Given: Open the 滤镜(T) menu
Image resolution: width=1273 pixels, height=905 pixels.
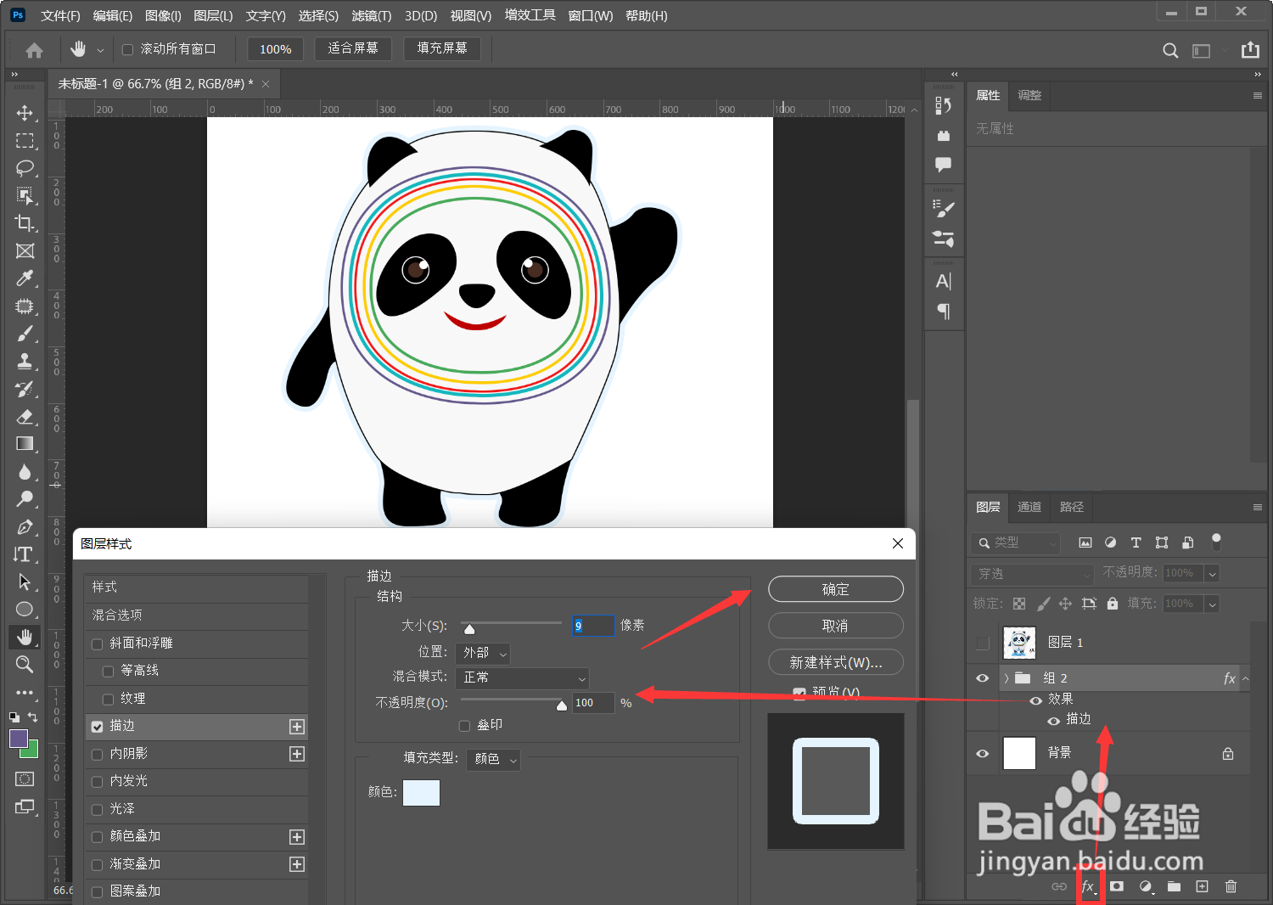Looking at the screenshot, I should tap(372, 16).
